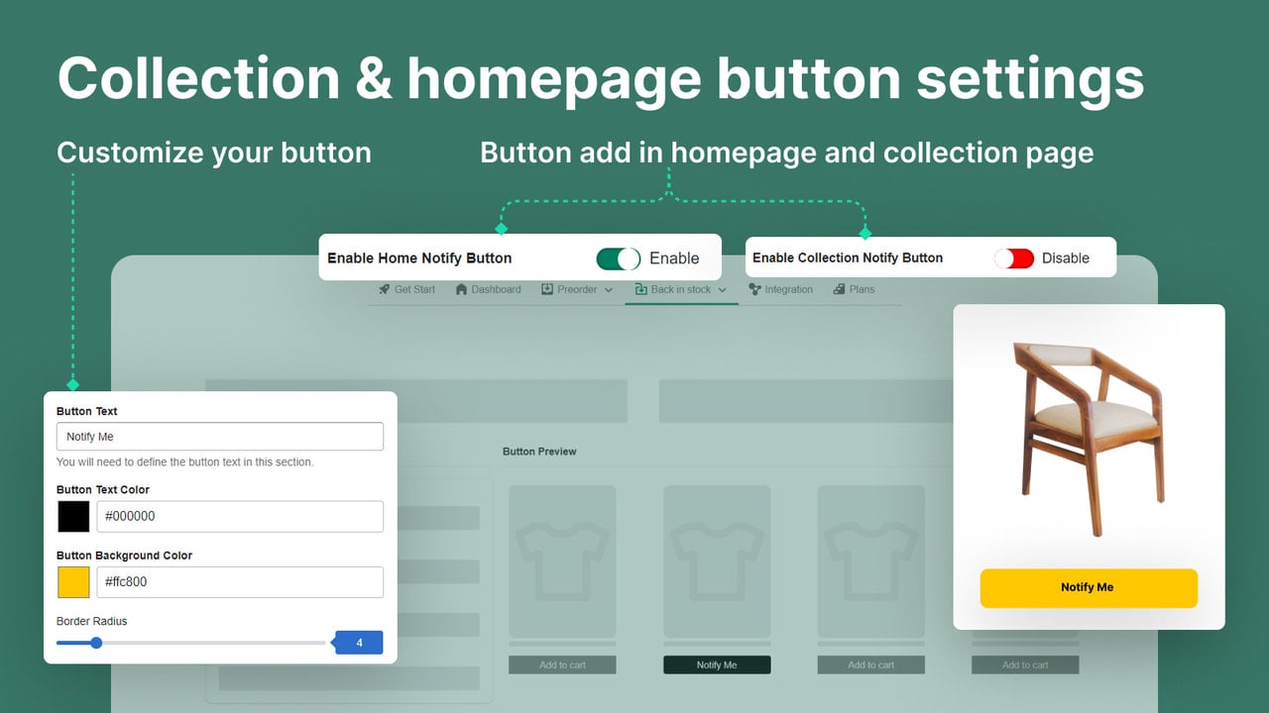Image resolution: width=1269 pixels, height=713 pixels.
Task: Click the Dashboard home icon
Action: pos(461,289)
